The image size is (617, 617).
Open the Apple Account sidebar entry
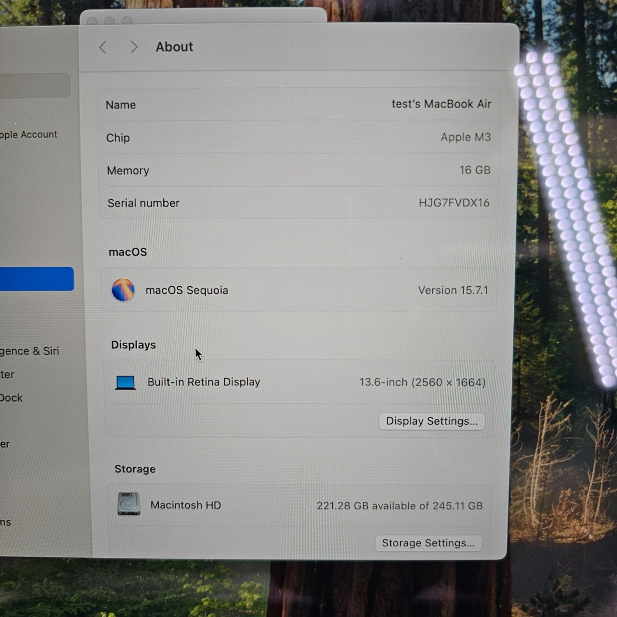tap(28, 135)
